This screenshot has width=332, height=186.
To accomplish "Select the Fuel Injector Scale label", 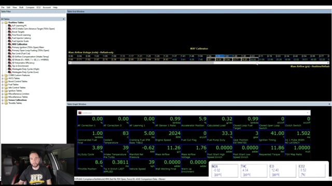I will pos(20,41).
